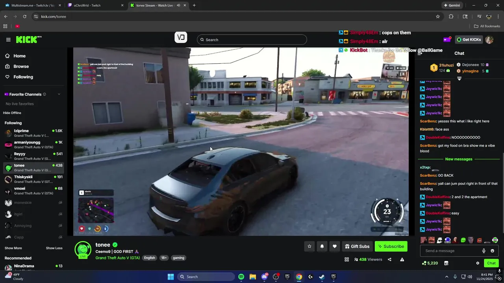
Task: Open Windows Start menu
Action: tap(170, 277)
